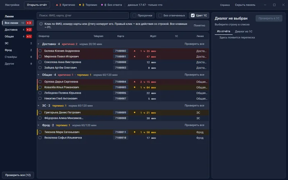
Task: Click the red critical triangle in Белова's row
Action: coord(134,51)
